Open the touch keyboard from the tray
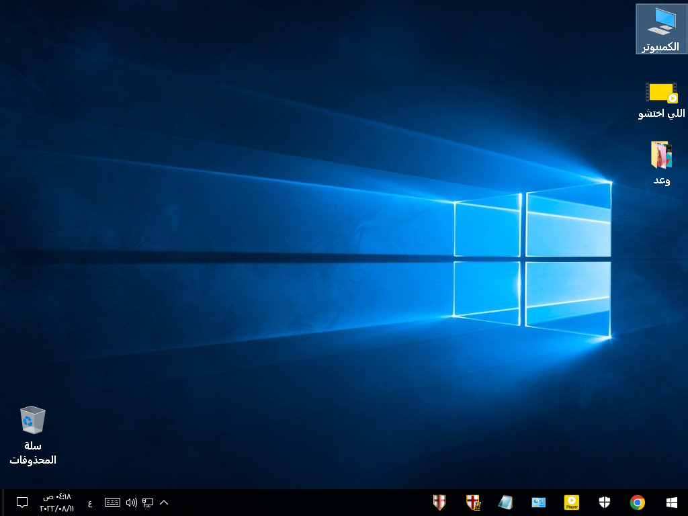This screenshot has height=516, width=688. tap(113, 503)
